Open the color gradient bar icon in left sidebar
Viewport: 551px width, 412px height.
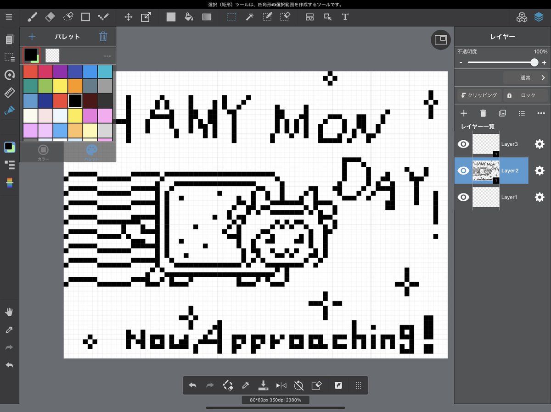(9, 183)
